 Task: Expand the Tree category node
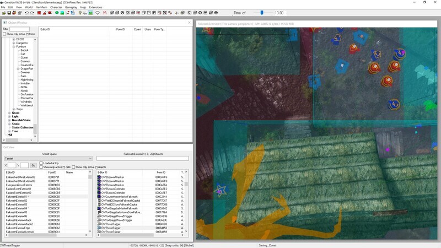pos(9,131)
